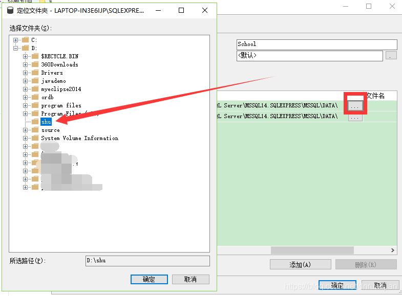
Task: Collapse the D: drive node
Action: point(16,48)
